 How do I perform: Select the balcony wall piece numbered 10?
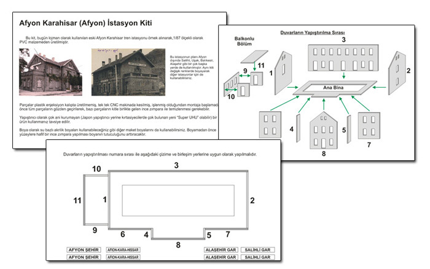(x=232, y=85)
